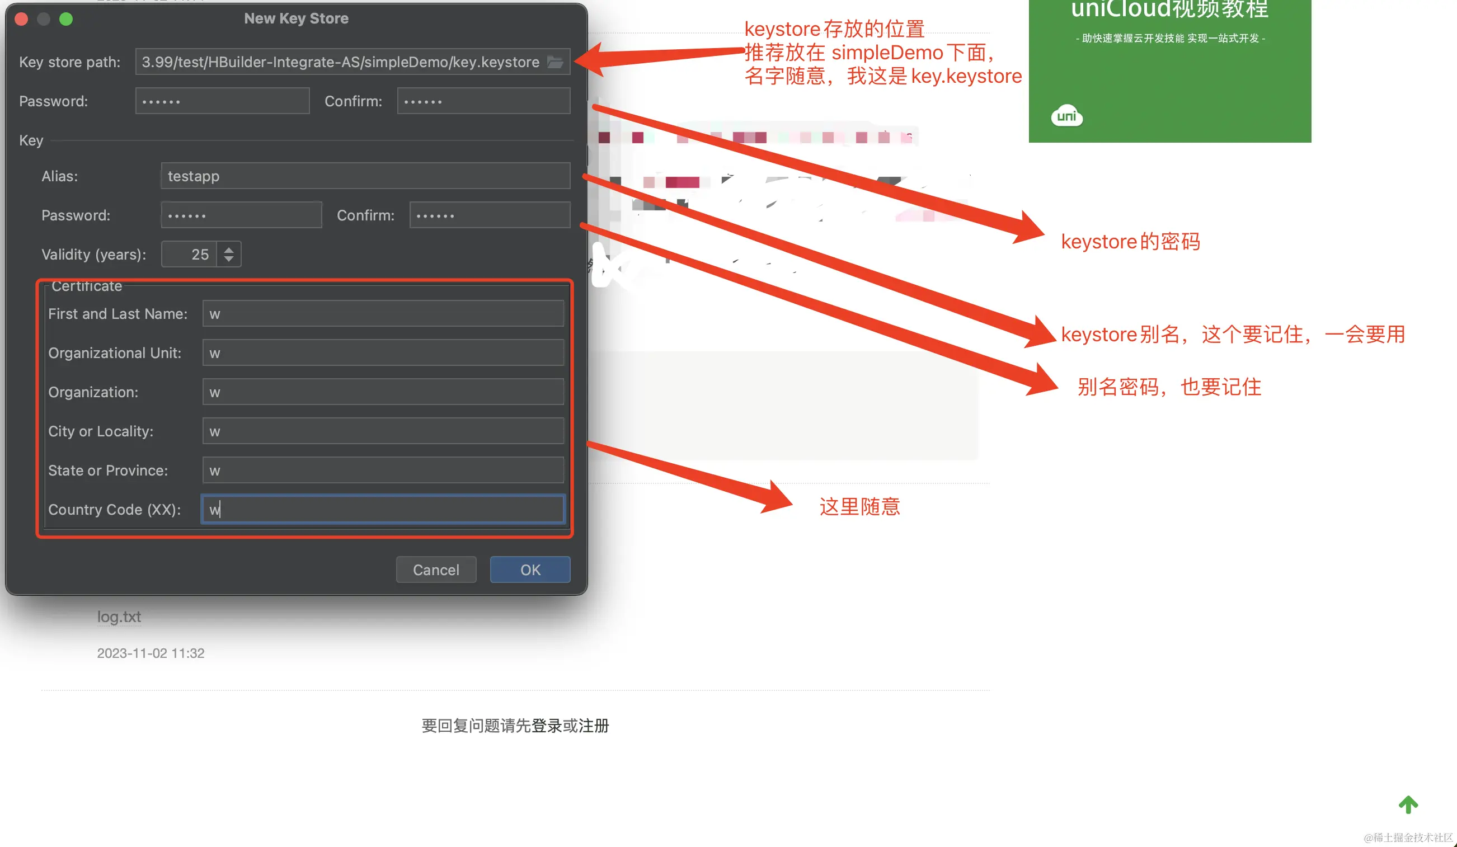Image resolution: width=1457 pixels, height=847 pixels.
Task: Click the key store Confirm password field
Action: pyautogui.click(x=483, y=101)
